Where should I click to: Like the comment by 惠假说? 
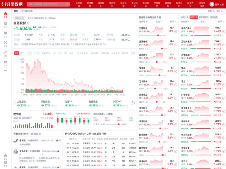point(57,141)
